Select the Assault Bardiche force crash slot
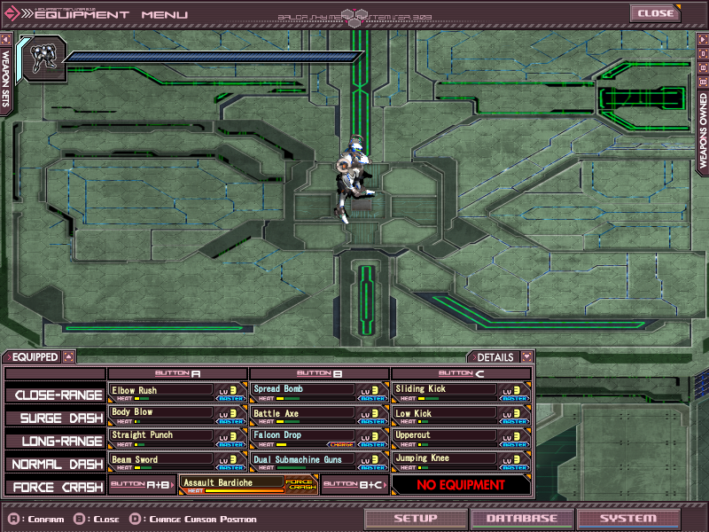Viewport: 709px width, 532px height. coord(248,484)
